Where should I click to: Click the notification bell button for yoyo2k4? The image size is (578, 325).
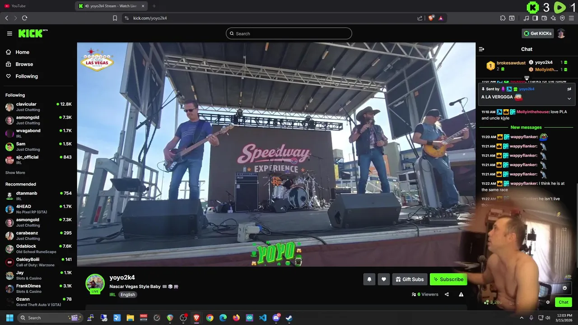click(369, 279)
